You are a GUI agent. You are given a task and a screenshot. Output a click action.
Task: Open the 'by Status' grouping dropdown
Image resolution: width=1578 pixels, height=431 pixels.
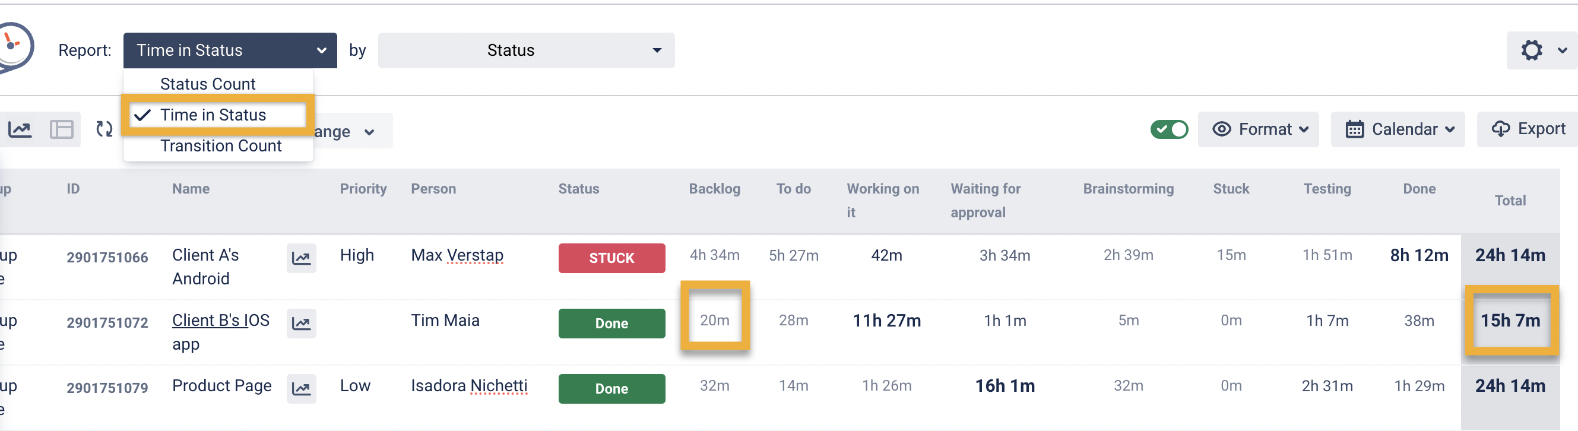pyautogui.click(x=525, y=50)
